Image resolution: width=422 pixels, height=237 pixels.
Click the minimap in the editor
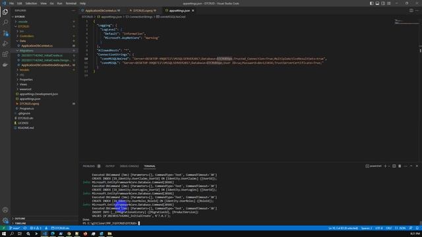click(x=407, y=22)
